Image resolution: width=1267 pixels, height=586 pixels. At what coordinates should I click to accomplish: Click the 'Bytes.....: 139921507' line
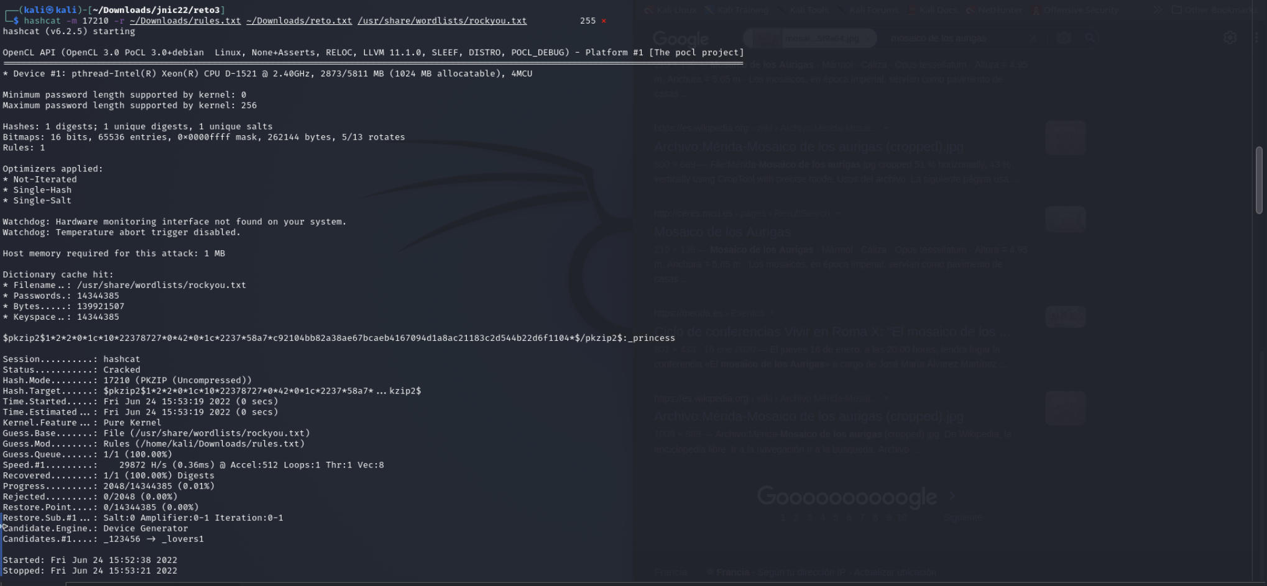63,307
